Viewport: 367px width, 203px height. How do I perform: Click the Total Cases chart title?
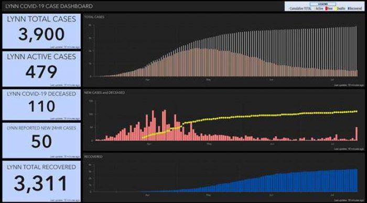coord(94,17)
